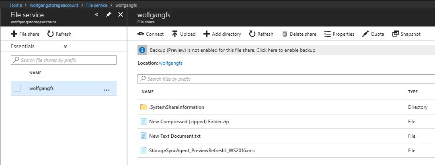Image resolution: width=435 pixels, height=165 pixels.
Task: Click the Upload arrow icon
Action: tap(175, 34)
